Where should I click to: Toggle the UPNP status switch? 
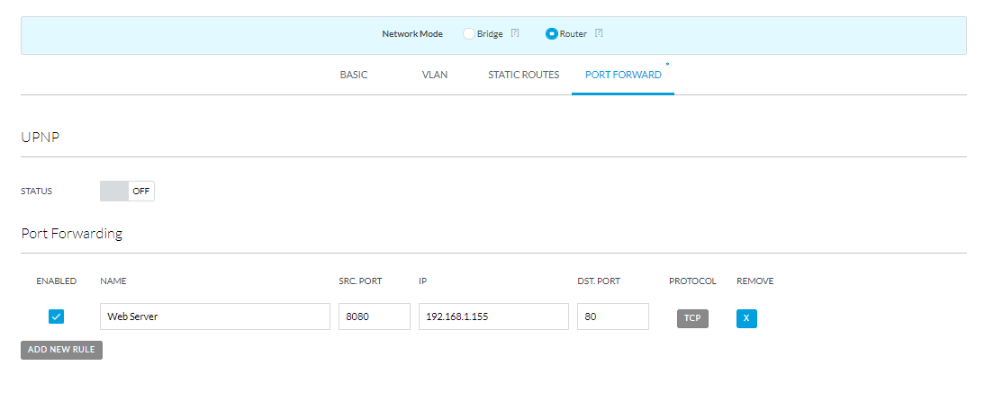pos(127,191)
